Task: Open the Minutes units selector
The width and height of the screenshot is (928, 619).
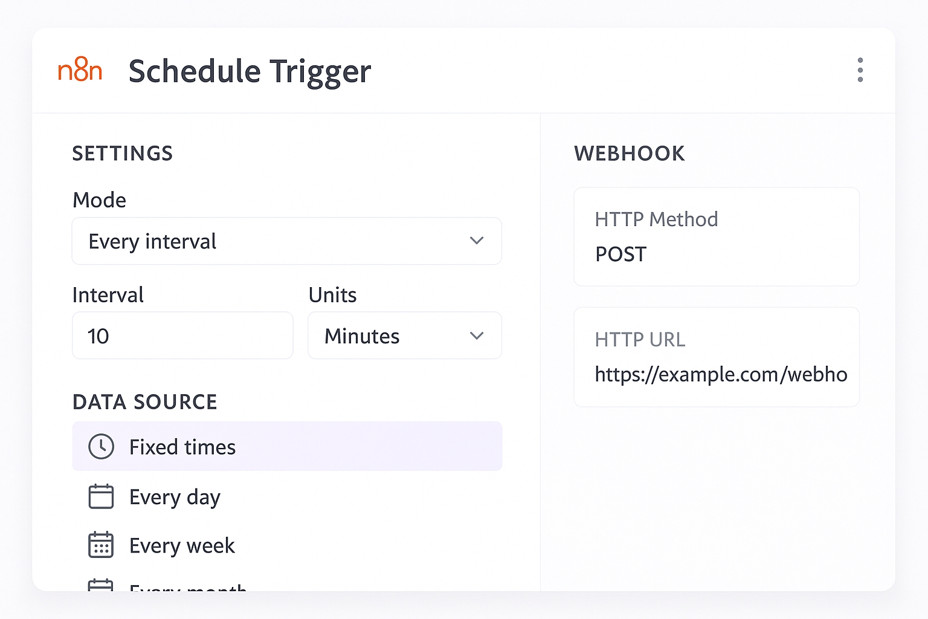Action: (393, 335)
